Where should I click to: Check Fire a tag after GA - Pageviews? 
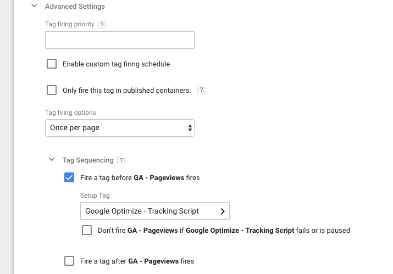click(69, 261)
